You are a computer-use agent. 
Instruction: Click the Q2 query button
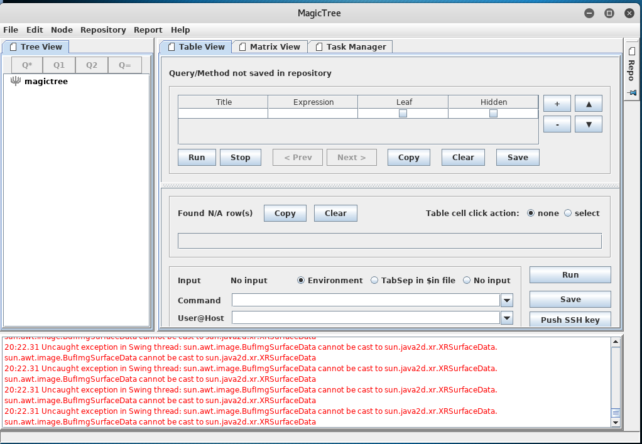point(92,65)
